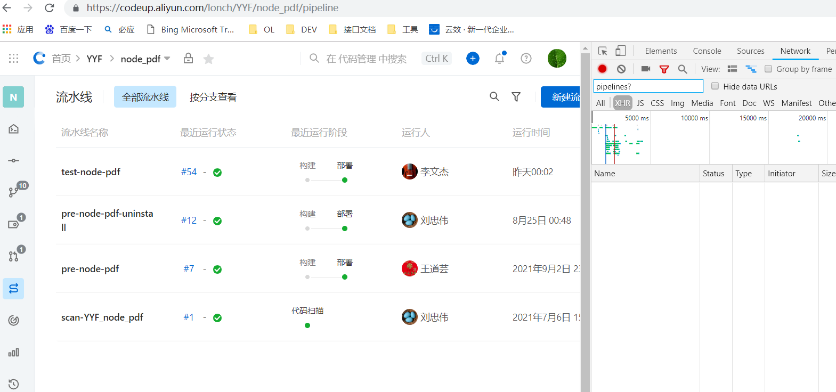Open the statistics bar chart sidebar icon
The width and height of the screenshot is (836, 392).
(14, 353)
